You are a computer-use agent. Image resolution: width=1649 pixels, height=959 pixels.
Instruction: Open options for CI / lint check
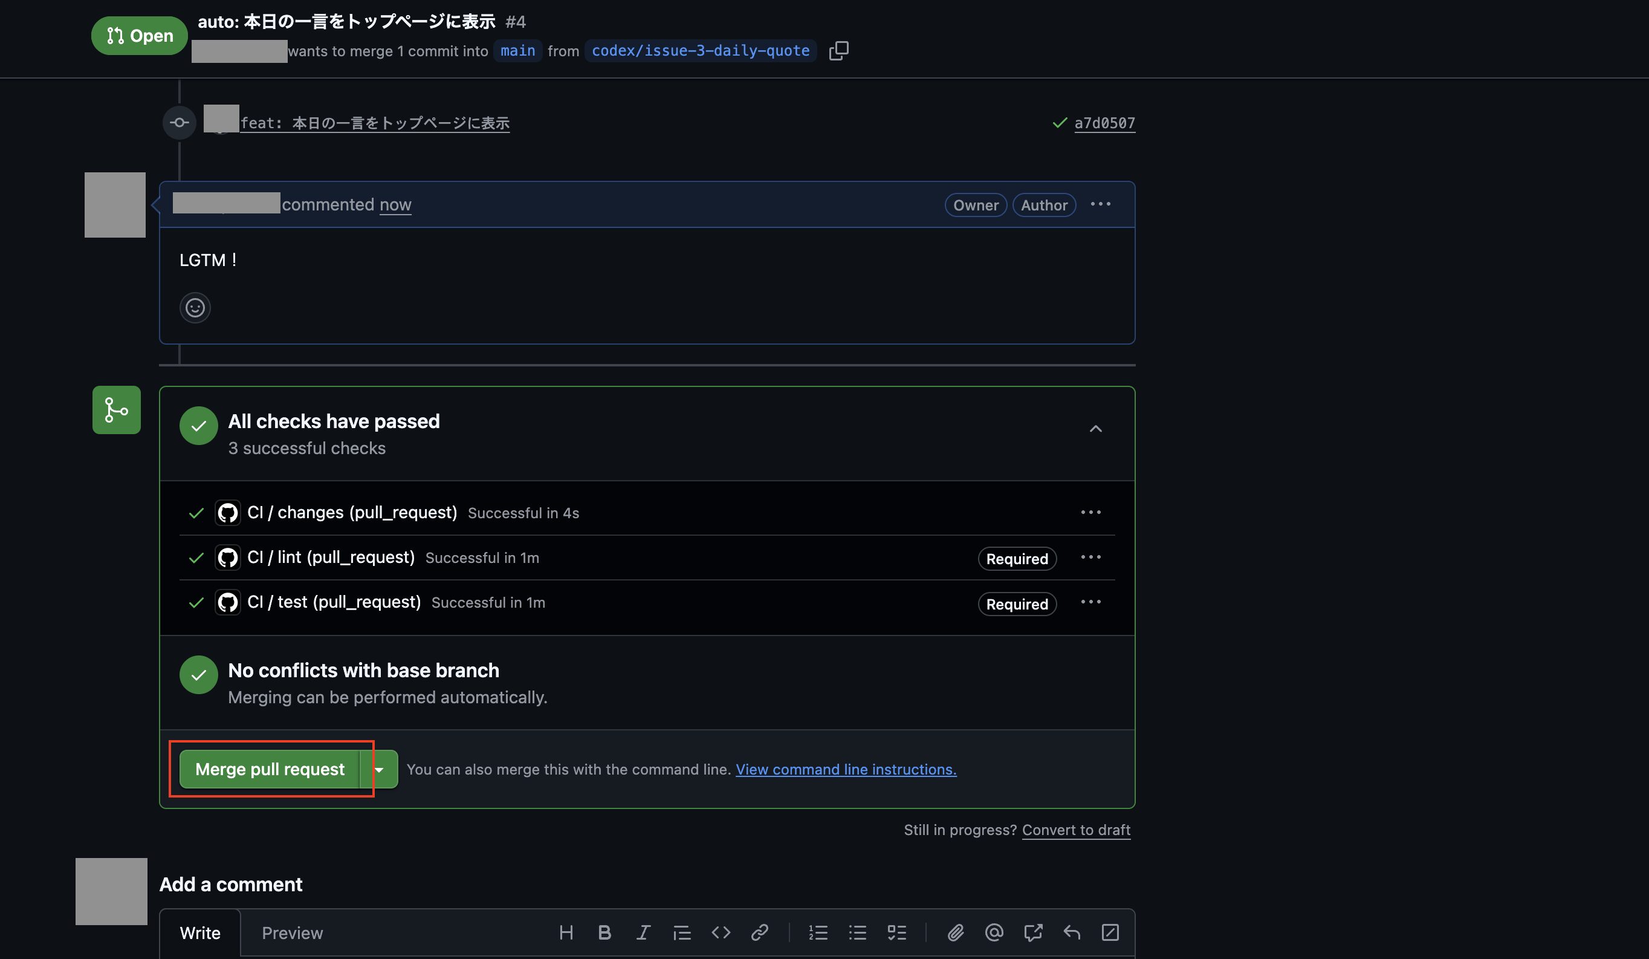[1091, 557]
